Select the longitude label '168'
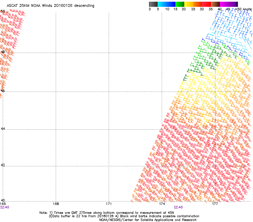Screen dimensions: 253x222 pyautogui.click(x=56, y=204)
